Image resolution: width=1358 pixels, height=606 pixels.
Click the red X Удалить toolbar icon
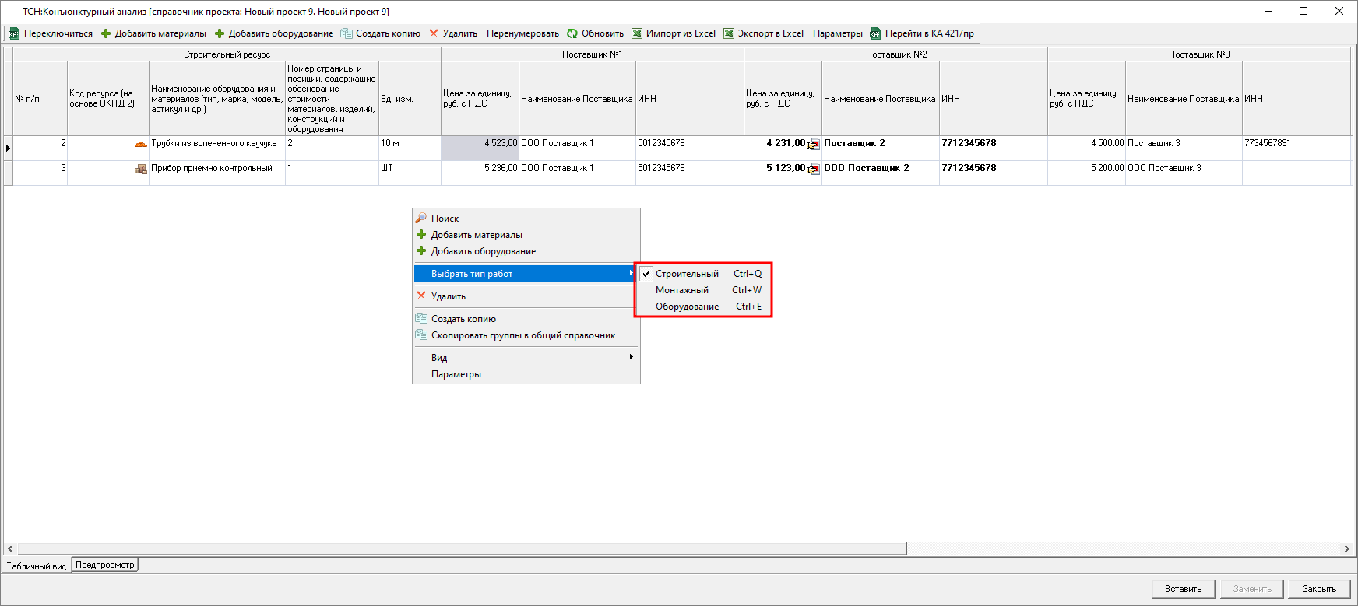434,33
